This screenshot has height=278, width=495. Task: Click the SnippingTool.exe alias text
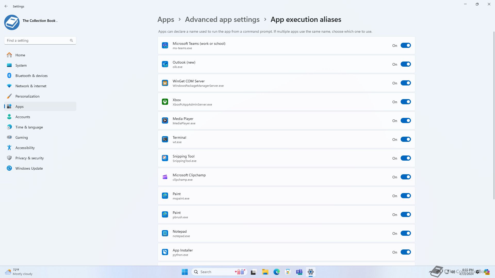[x=185, y=161]
